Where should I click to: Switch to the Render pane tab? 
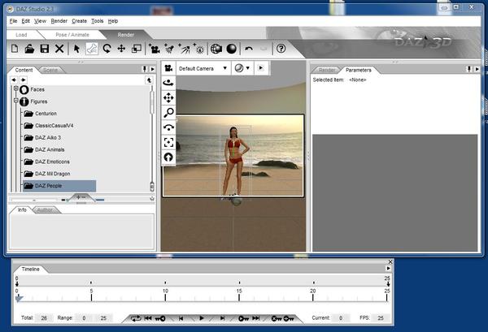pyautogui.click(x=327, y=70)
